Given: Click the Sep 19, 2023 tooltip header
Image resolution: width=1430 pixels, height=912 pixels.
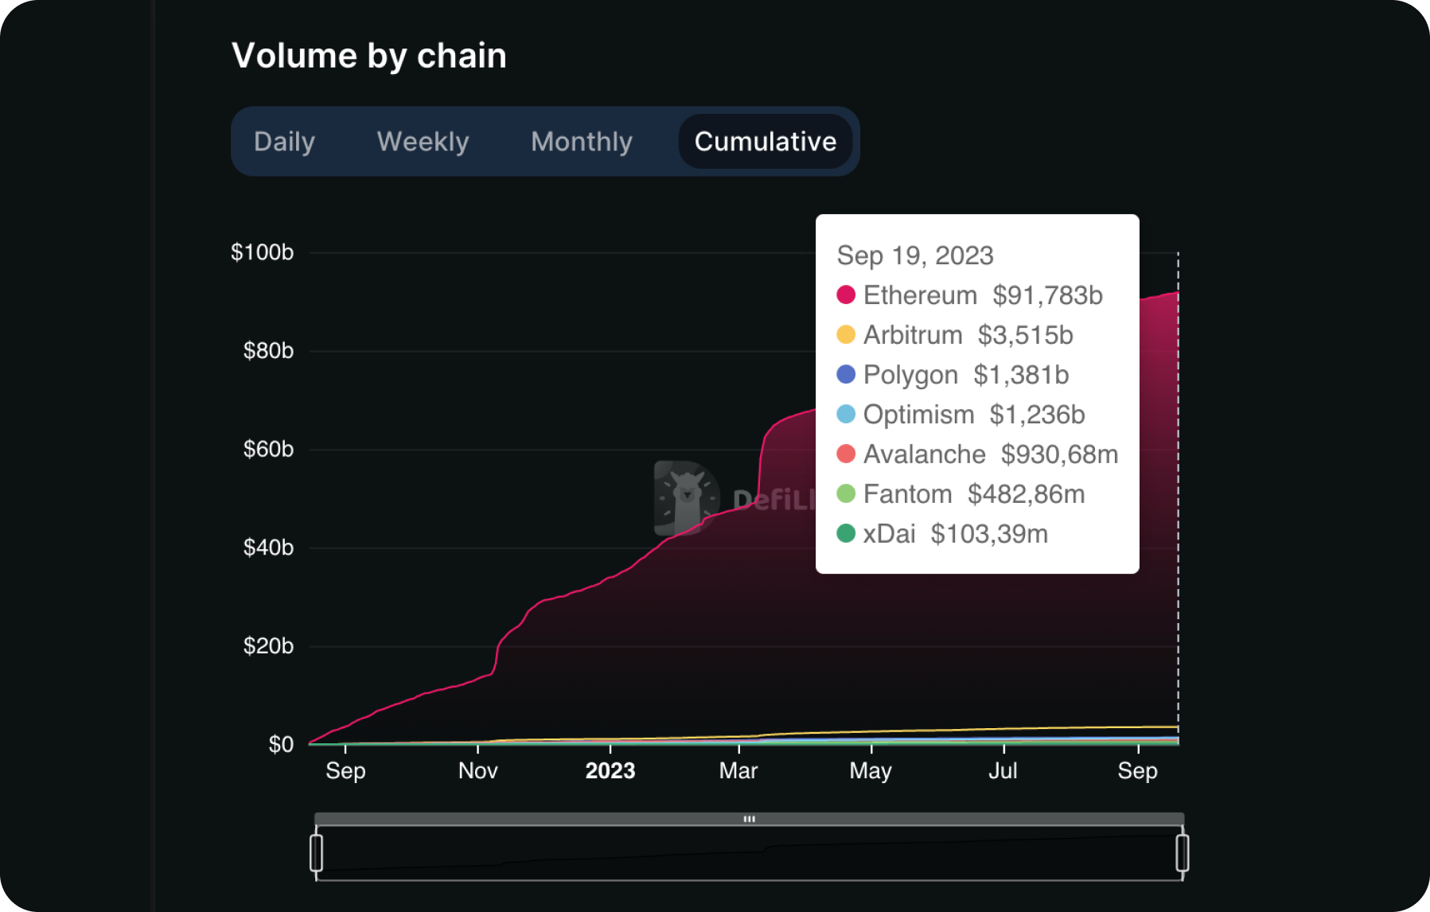Looking at the screenshot, I should click(x=915, y=255).
